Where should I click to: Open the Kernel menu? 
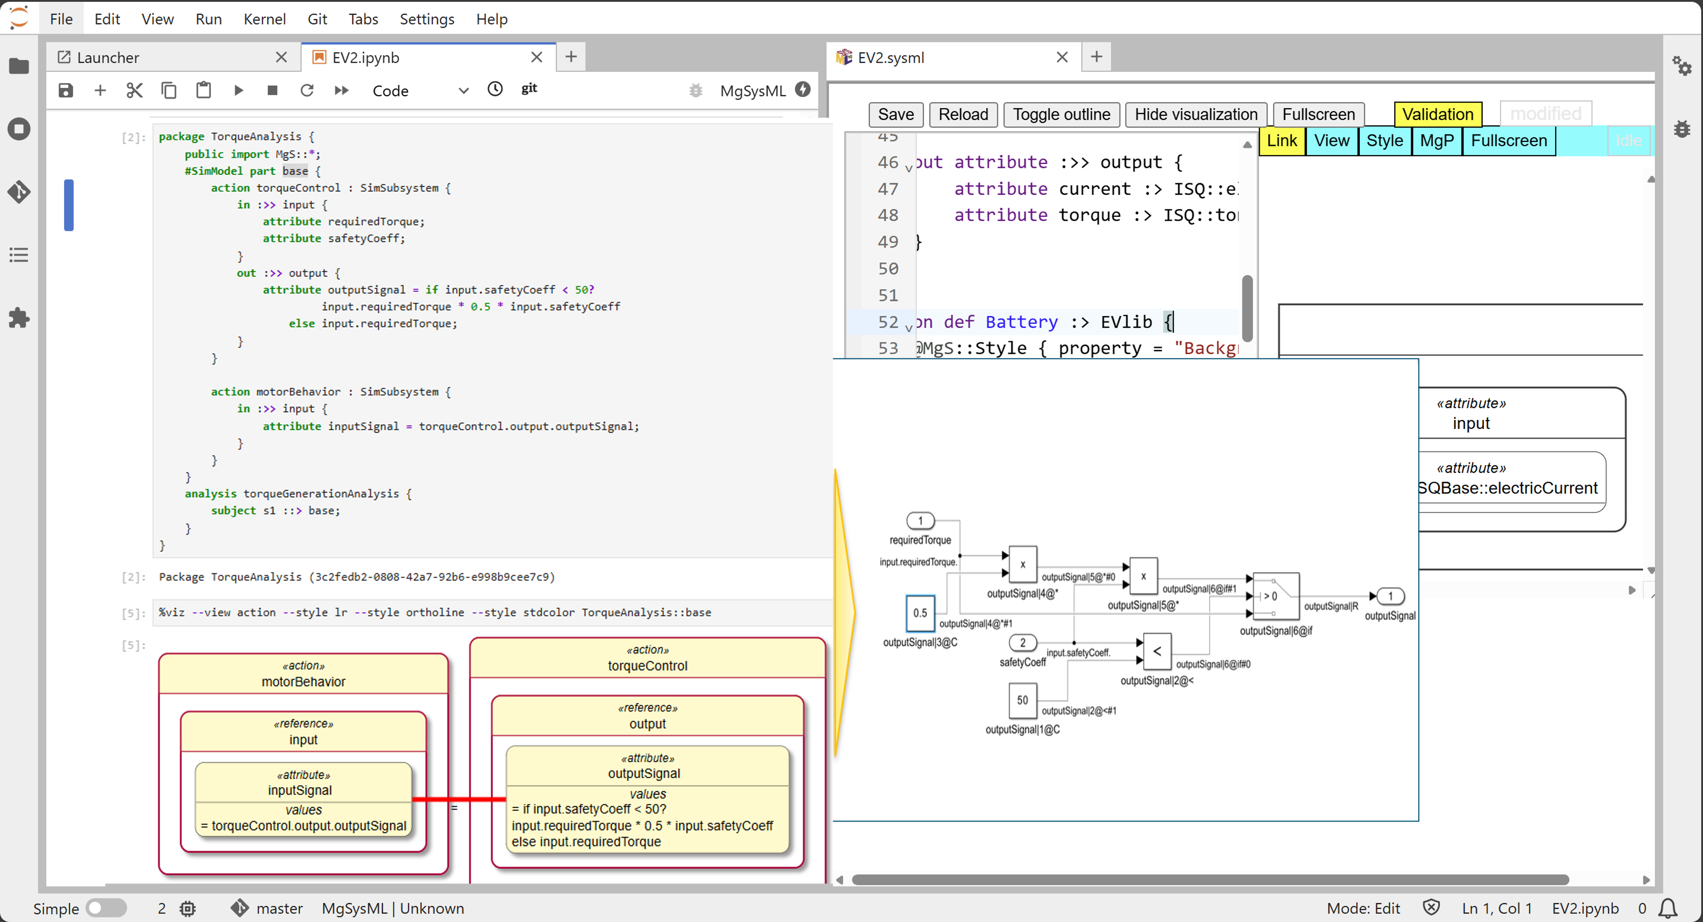(x=264, y=19)
